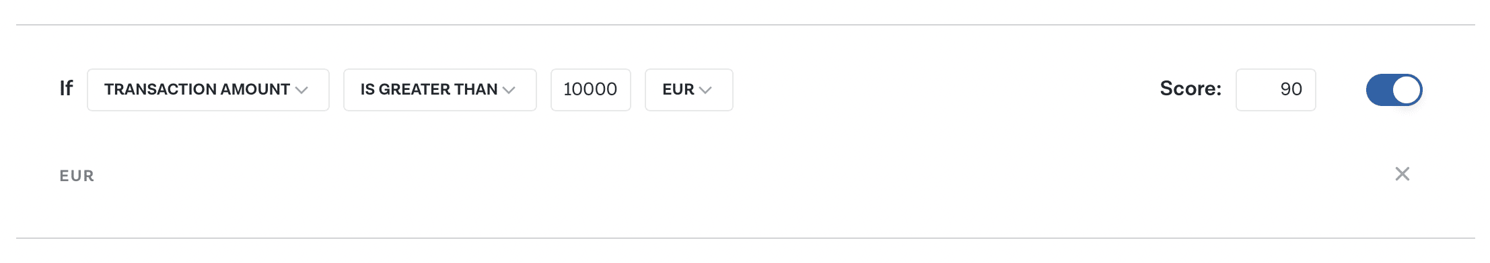Open the TRANSACTION AMOUNT field dropdown

pos(208,90)
